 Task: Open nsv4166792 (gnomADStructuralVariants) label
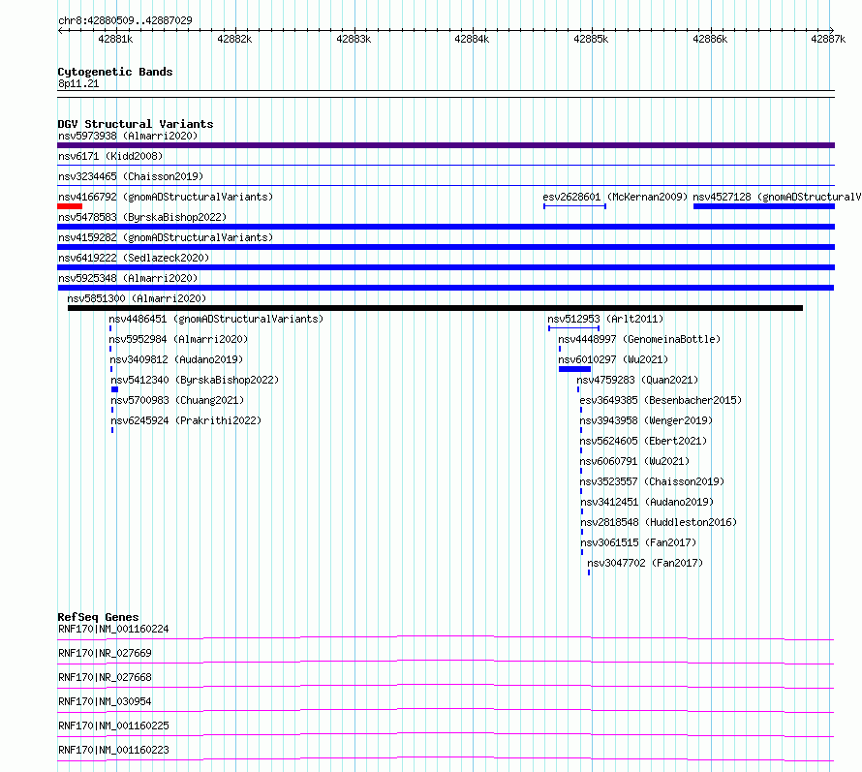pyautogui.click(x=166, y=197)
